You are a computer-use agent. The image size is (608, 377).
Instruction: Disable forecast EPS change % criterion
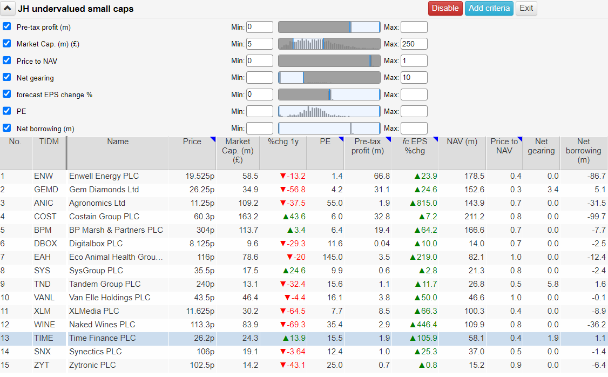[x=6, y=94]
